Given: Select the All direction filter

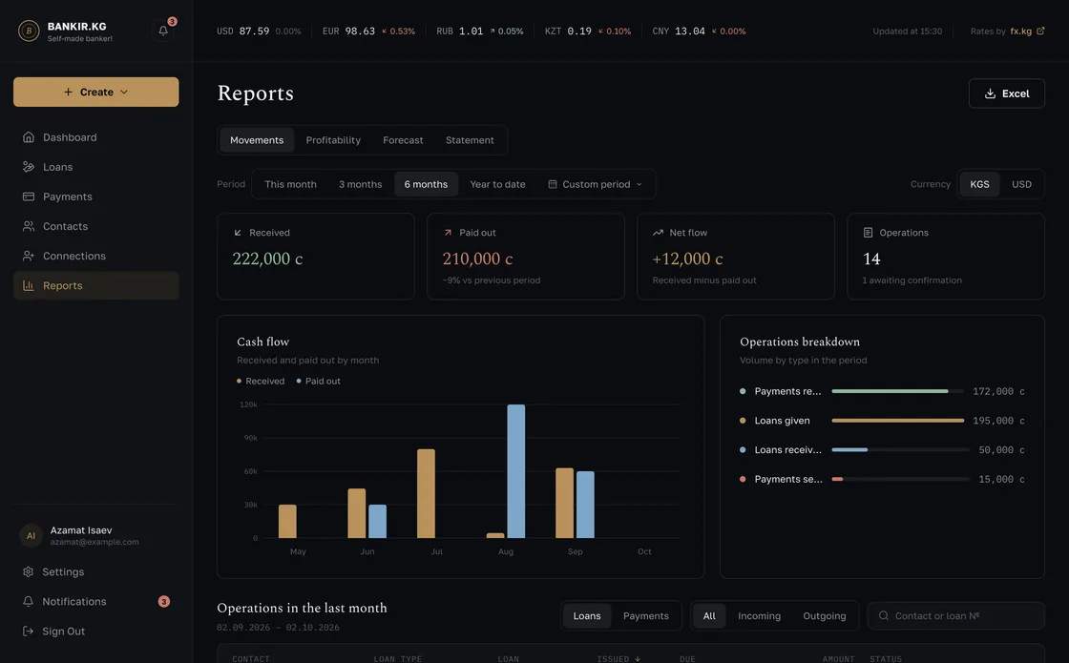Looking at the screenshot, I should (x=709, y=616).
